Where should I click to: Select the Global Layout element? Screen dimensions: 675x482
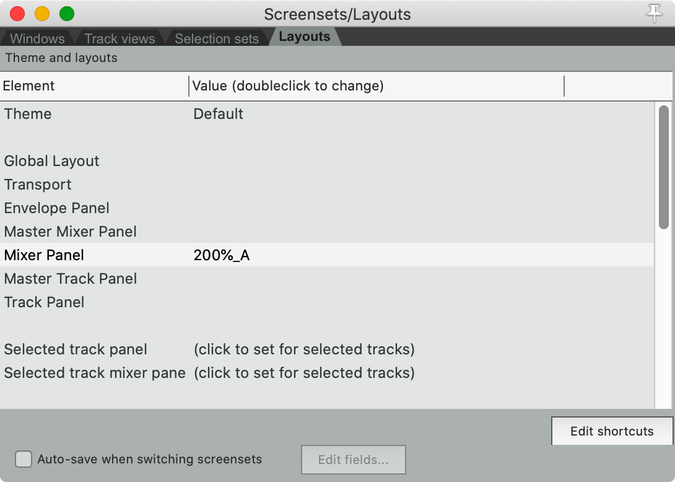51,161
